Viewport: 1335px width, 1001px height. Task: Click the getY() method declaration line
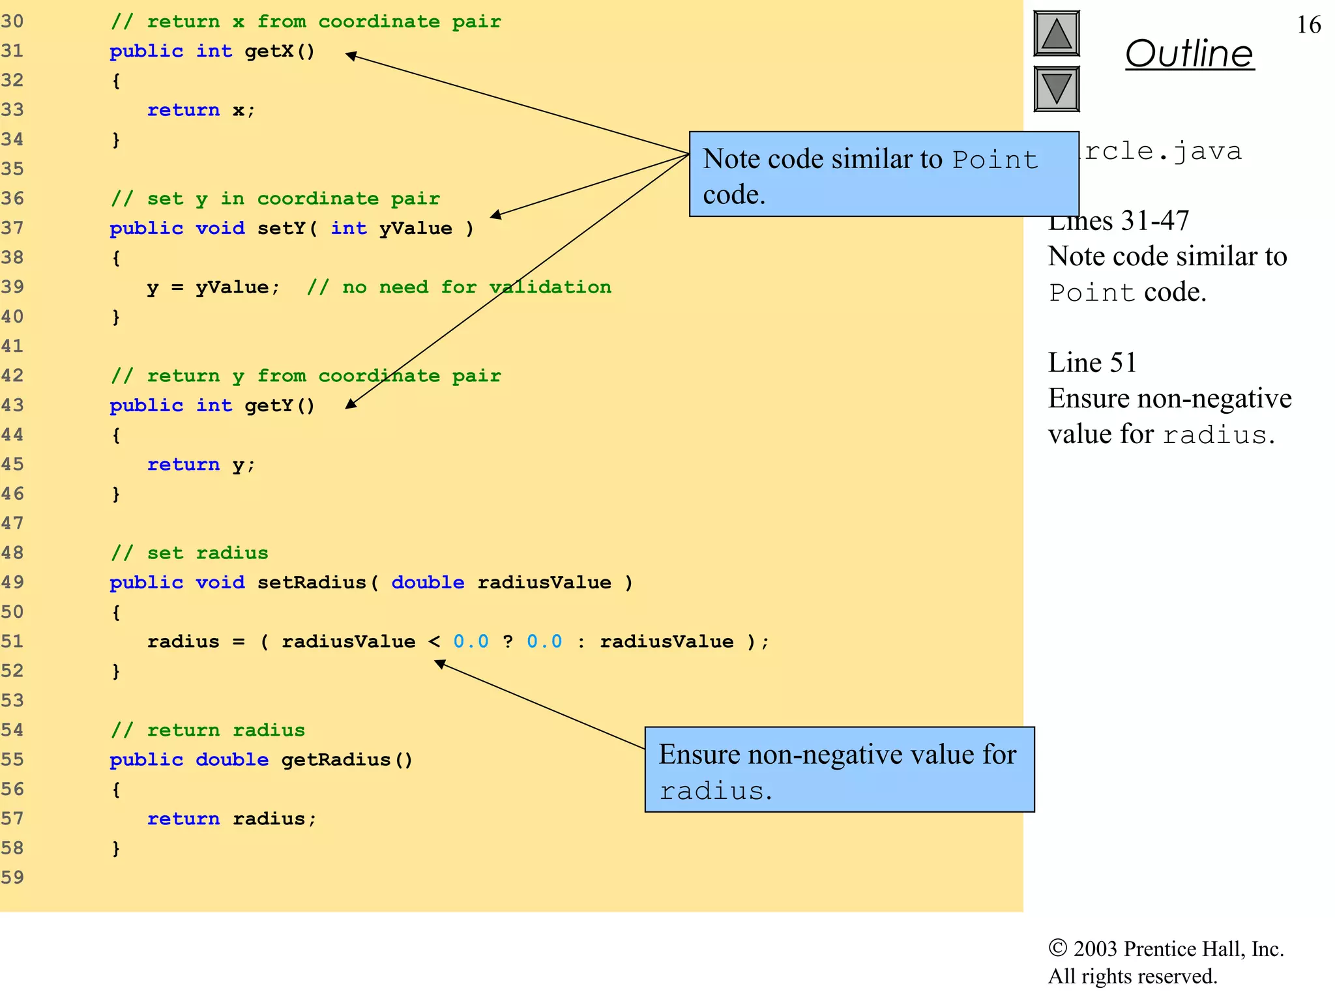point(212,405)
